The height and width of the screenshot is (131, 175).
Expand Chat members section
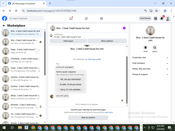tap(150, 63)
